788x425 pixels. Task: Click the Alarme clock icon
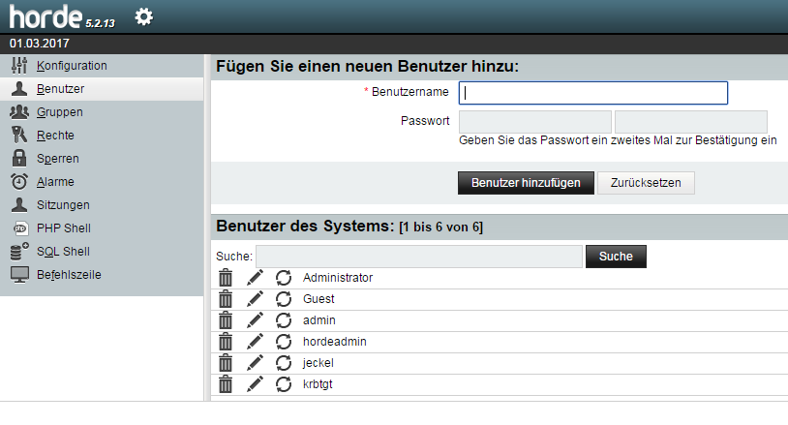(19, 181)
